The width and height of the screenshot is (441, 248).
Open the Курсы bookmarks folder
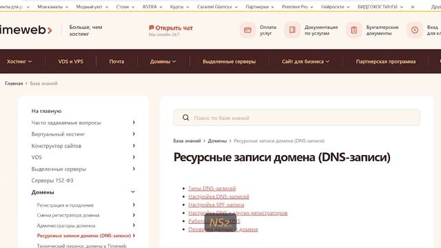(x=179, y=7)
